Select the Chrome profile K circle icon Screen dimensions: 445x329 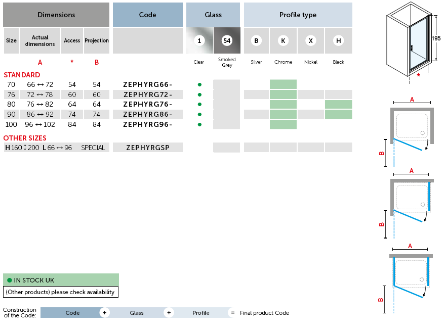(283, 40)
